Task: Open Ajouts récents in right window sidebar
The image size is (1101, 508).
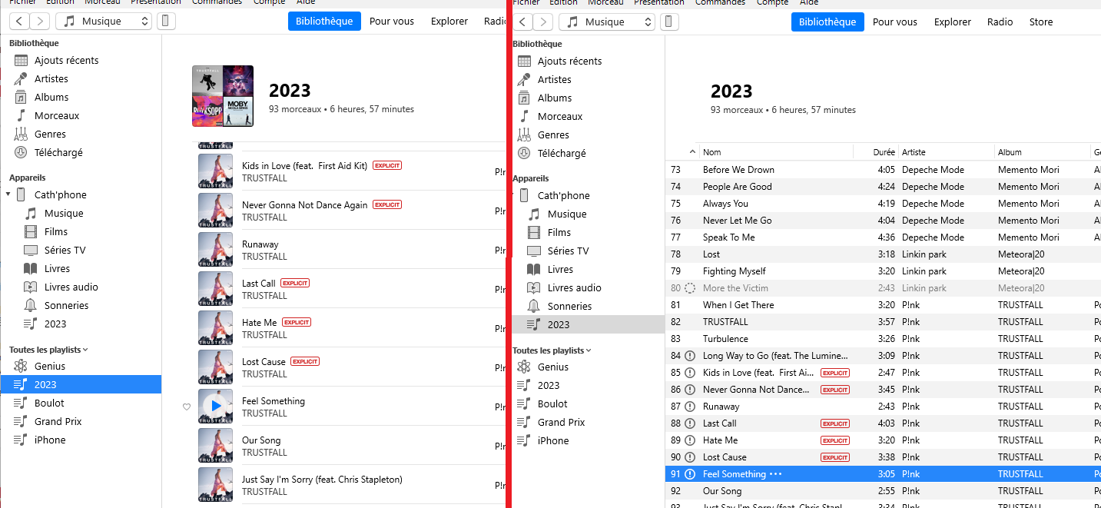Action: [x=569, y=61]
